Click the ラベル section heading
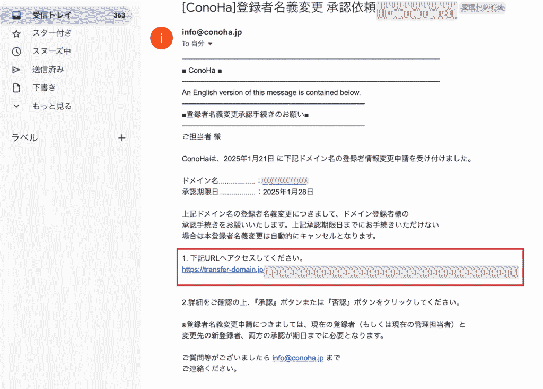Viewport: 543px width, 389px height. click(x=24, y=138)
